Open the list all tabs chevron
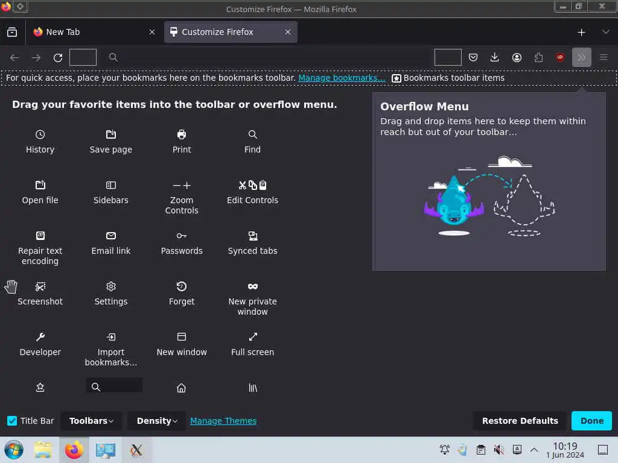618x463 pixels. pos(605,32)
